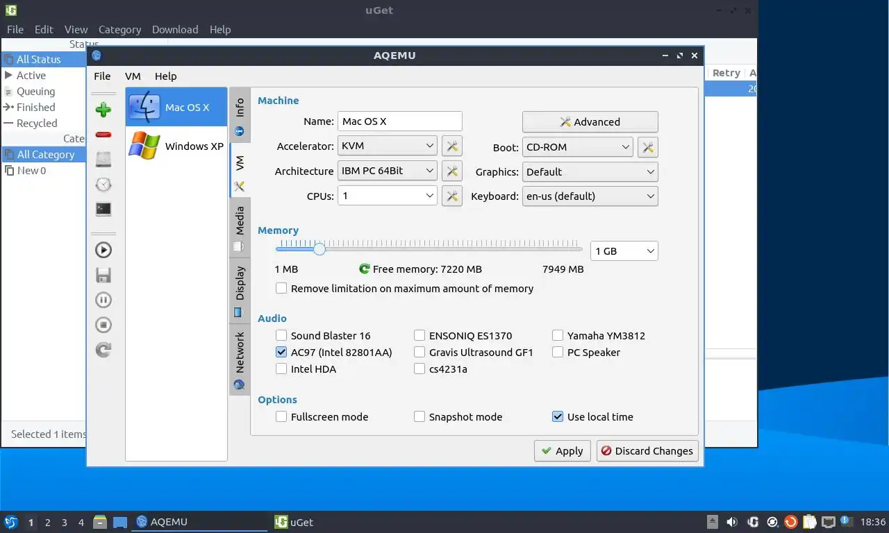Screen dimensions: 889x533
Task: Switch to the Network tab
Action: pos(240,359)
